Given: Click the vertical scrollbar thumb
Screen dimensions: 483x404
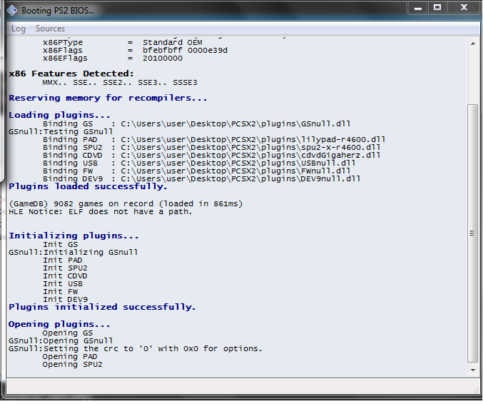Looking at the screenshot, I should pos(473,233).
